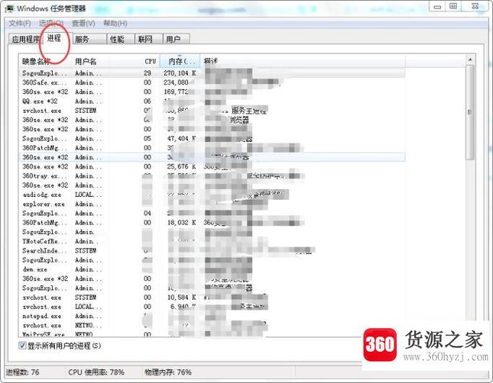Click memory value 18,032 K
The width and height of the screenshot is (493, 383).
pos(181,223)
